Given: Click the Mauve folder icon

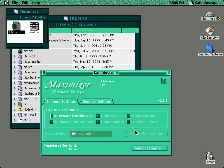Looking at the screenshot, I should coord(20,67).
